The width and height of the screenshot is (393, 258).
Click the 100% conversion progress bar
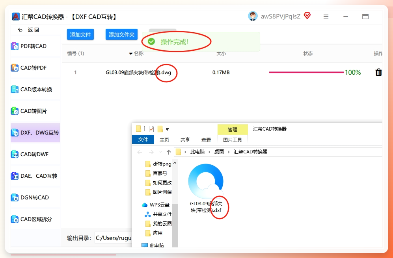point(306,72)
